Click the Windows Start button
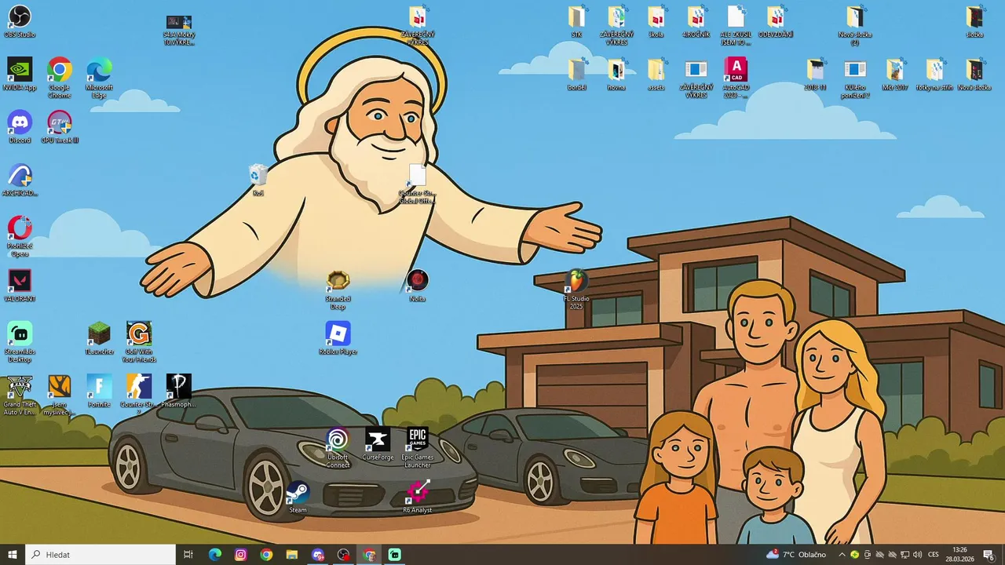Image resolution: width=1005 pixels, height=565 pixels. (x=12, y=555)
